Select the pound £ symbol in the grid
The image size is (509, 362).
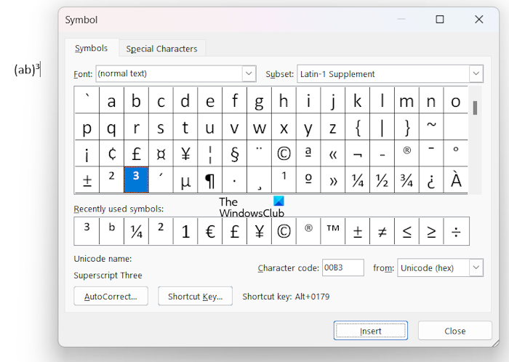pyautogui.click(x=136, y=153)
